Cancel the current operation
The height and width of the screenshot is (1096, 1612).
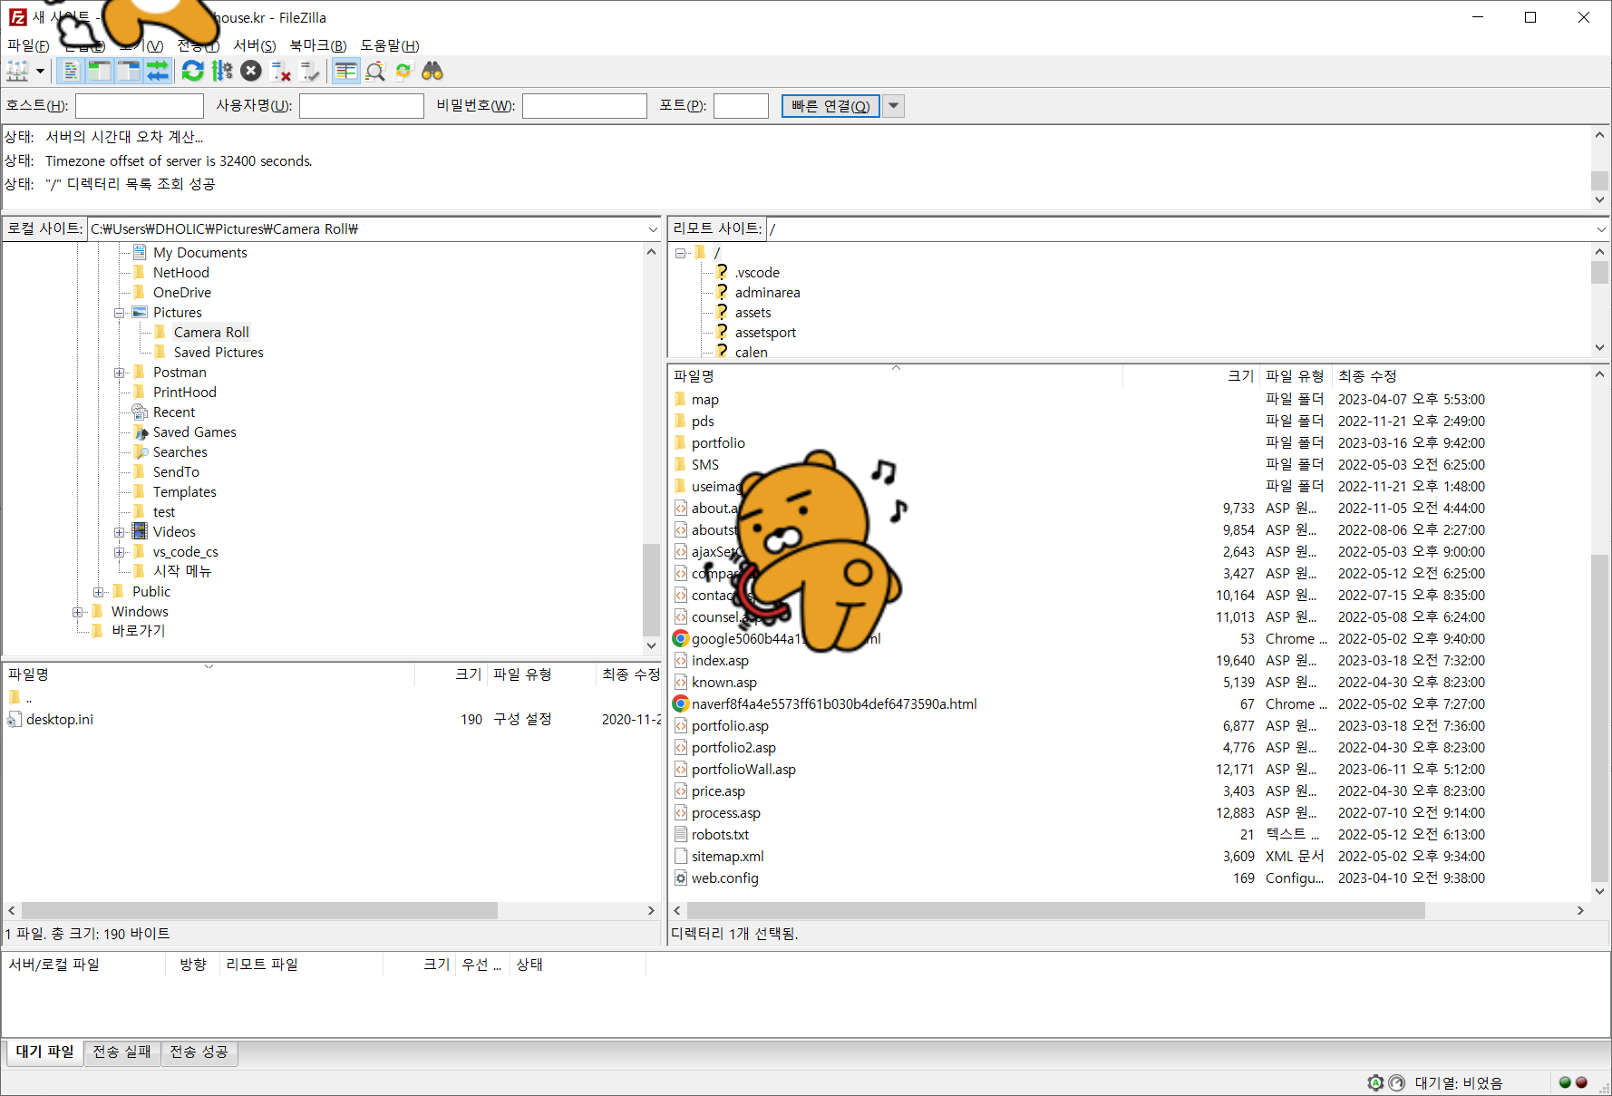251,71
